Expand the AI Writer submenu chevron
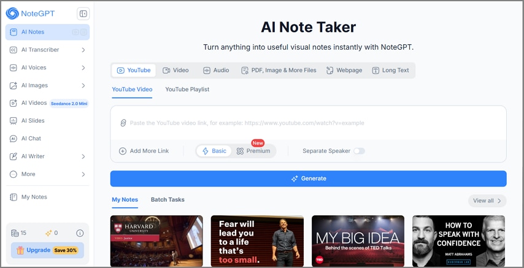Screen dimensions: 524x268 click(x=83, y=156)
